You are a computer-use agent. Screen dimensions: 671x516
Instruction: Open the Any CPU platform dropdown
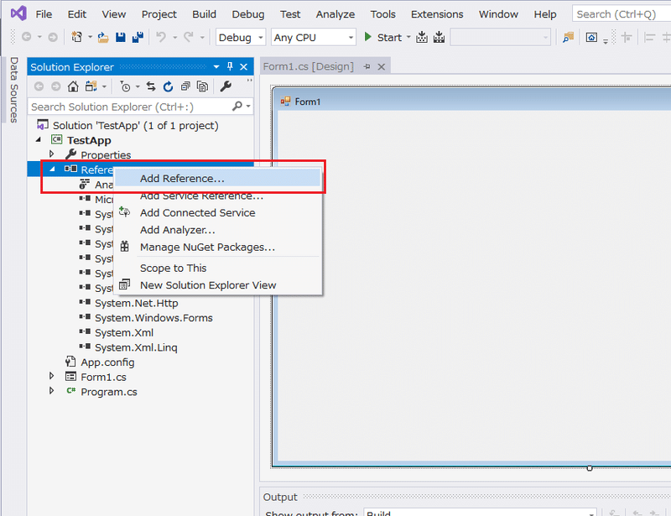[x=314, y=38]
